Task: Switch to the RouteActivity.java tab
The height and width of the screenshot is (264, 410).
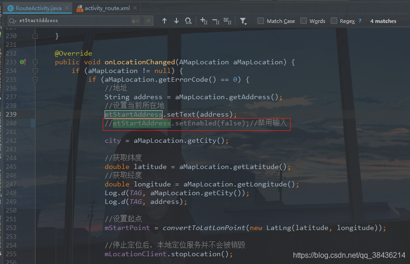Action: click(38, 8)
